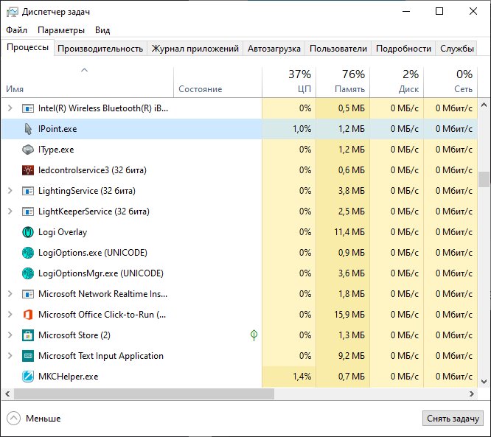Click the 11,4 МБ memory value
Image resolution: width=491 pixels, height=437 pixels.
pos(349,232)
